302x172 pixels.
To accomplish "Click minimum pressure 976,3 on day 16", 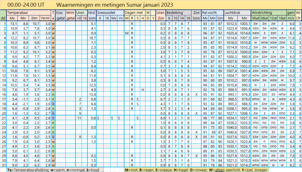I will (x=246, y=95).
